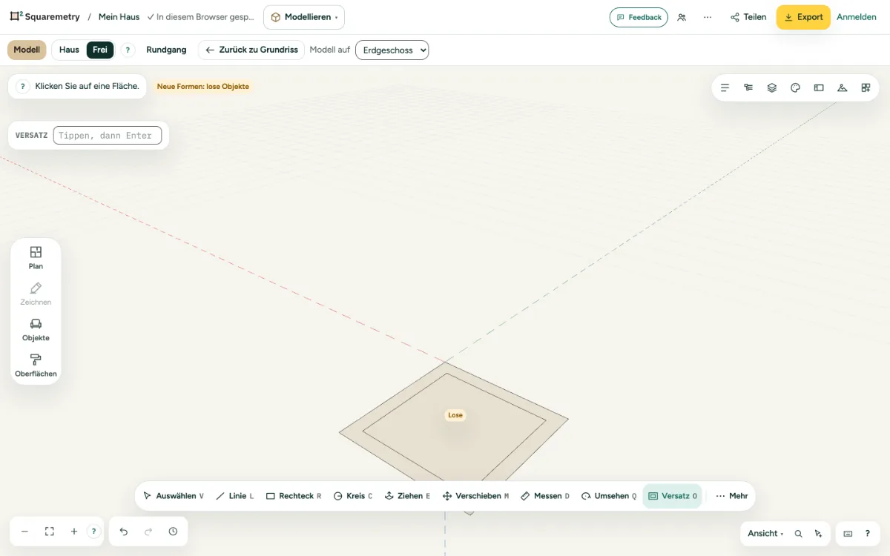Click the help icon next to Haus/Frei toggle
Viewport: 890px width, 556px height.
128,50
